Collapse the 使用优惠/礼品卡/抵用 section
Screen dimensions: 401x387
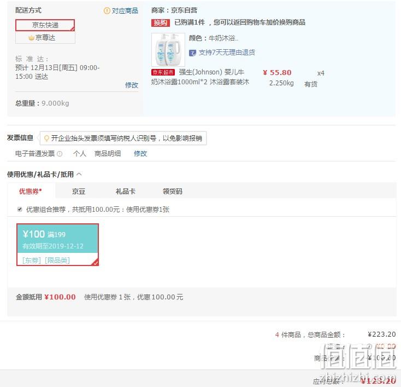point(79,174)
